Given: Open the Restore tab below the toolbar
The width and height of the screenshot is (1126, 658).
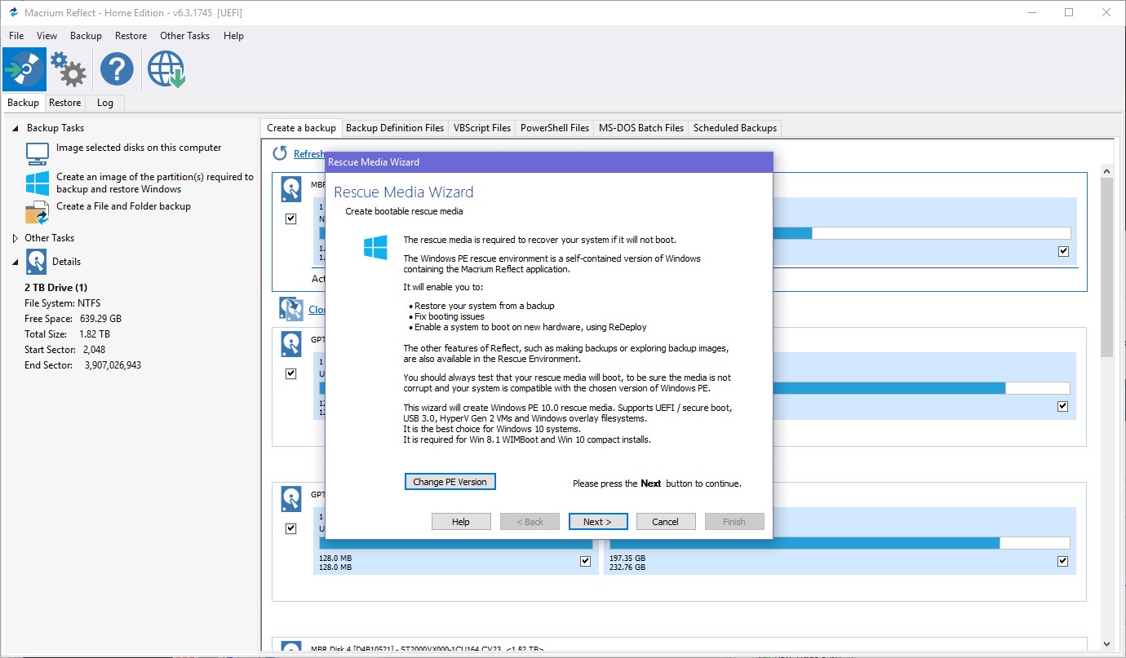Looking at the screenshot, I should [x=64, y=103].
